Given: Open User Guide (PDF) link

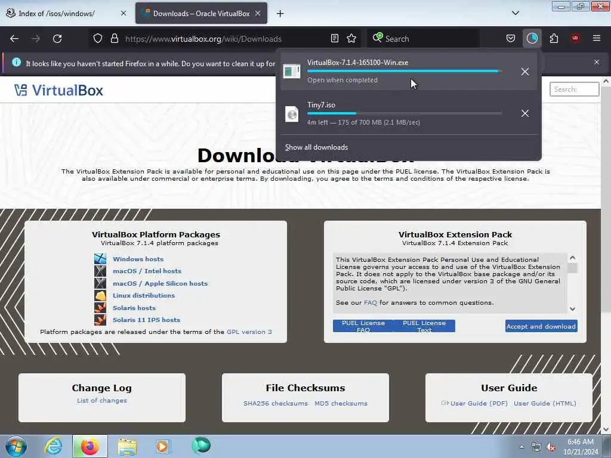Looking at the screenshot, I should click(479, 404).
